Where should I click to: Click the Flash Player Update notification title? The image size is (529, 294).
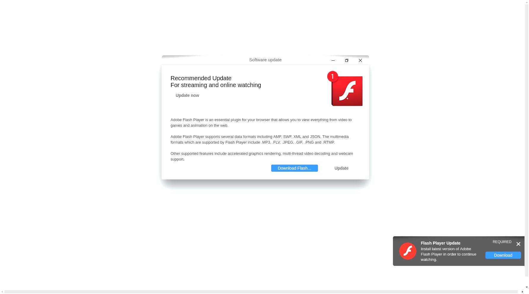(440, 243)
